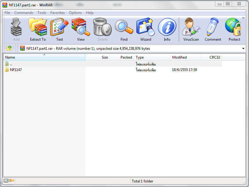
Task: Open the Commands menu
Action: click(x=24, y=13)
